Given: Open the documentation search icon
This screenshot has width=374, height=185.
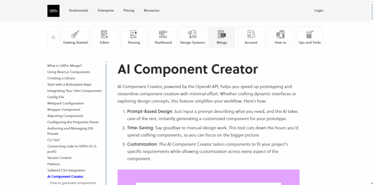Looking at the screenshot, I should pos(53,38).
